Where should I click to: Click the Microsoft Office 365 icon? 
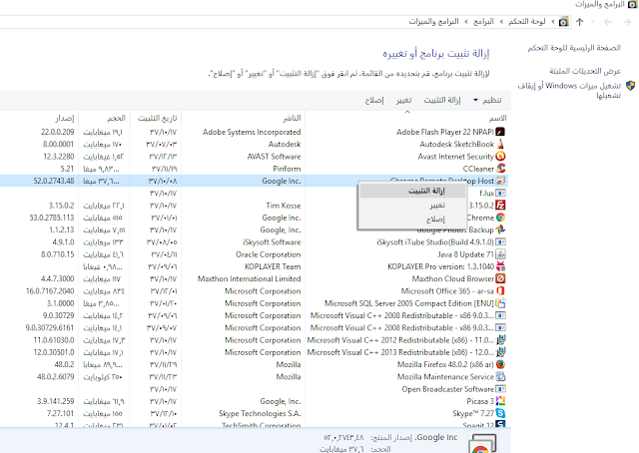500,291
